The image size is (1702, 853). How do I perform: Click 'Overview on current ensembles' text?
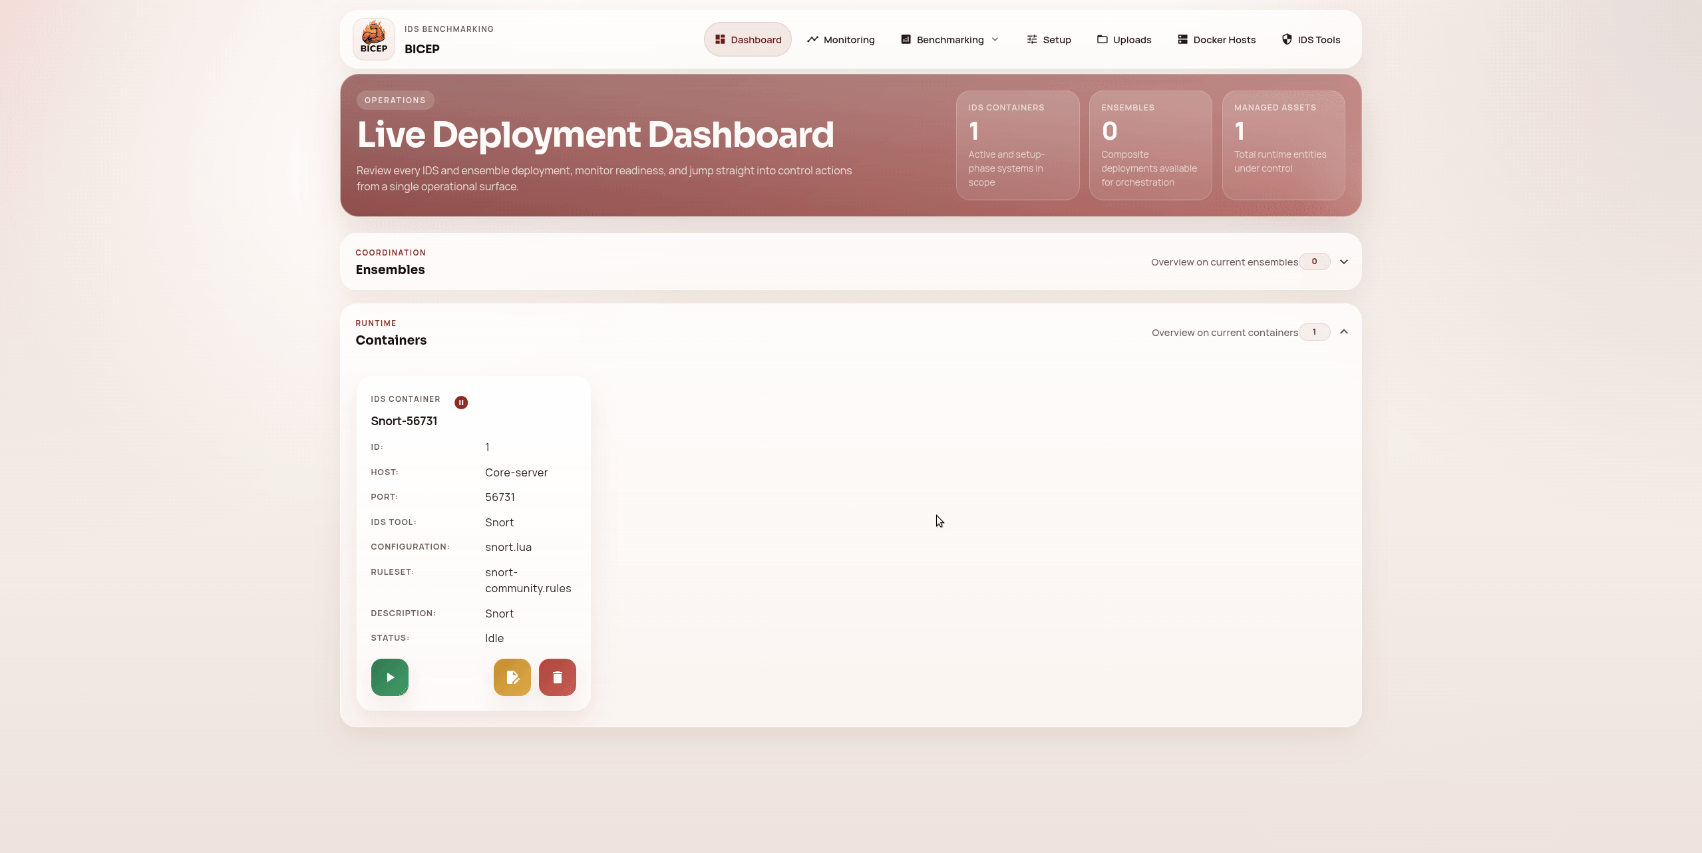click(1224, 262)
